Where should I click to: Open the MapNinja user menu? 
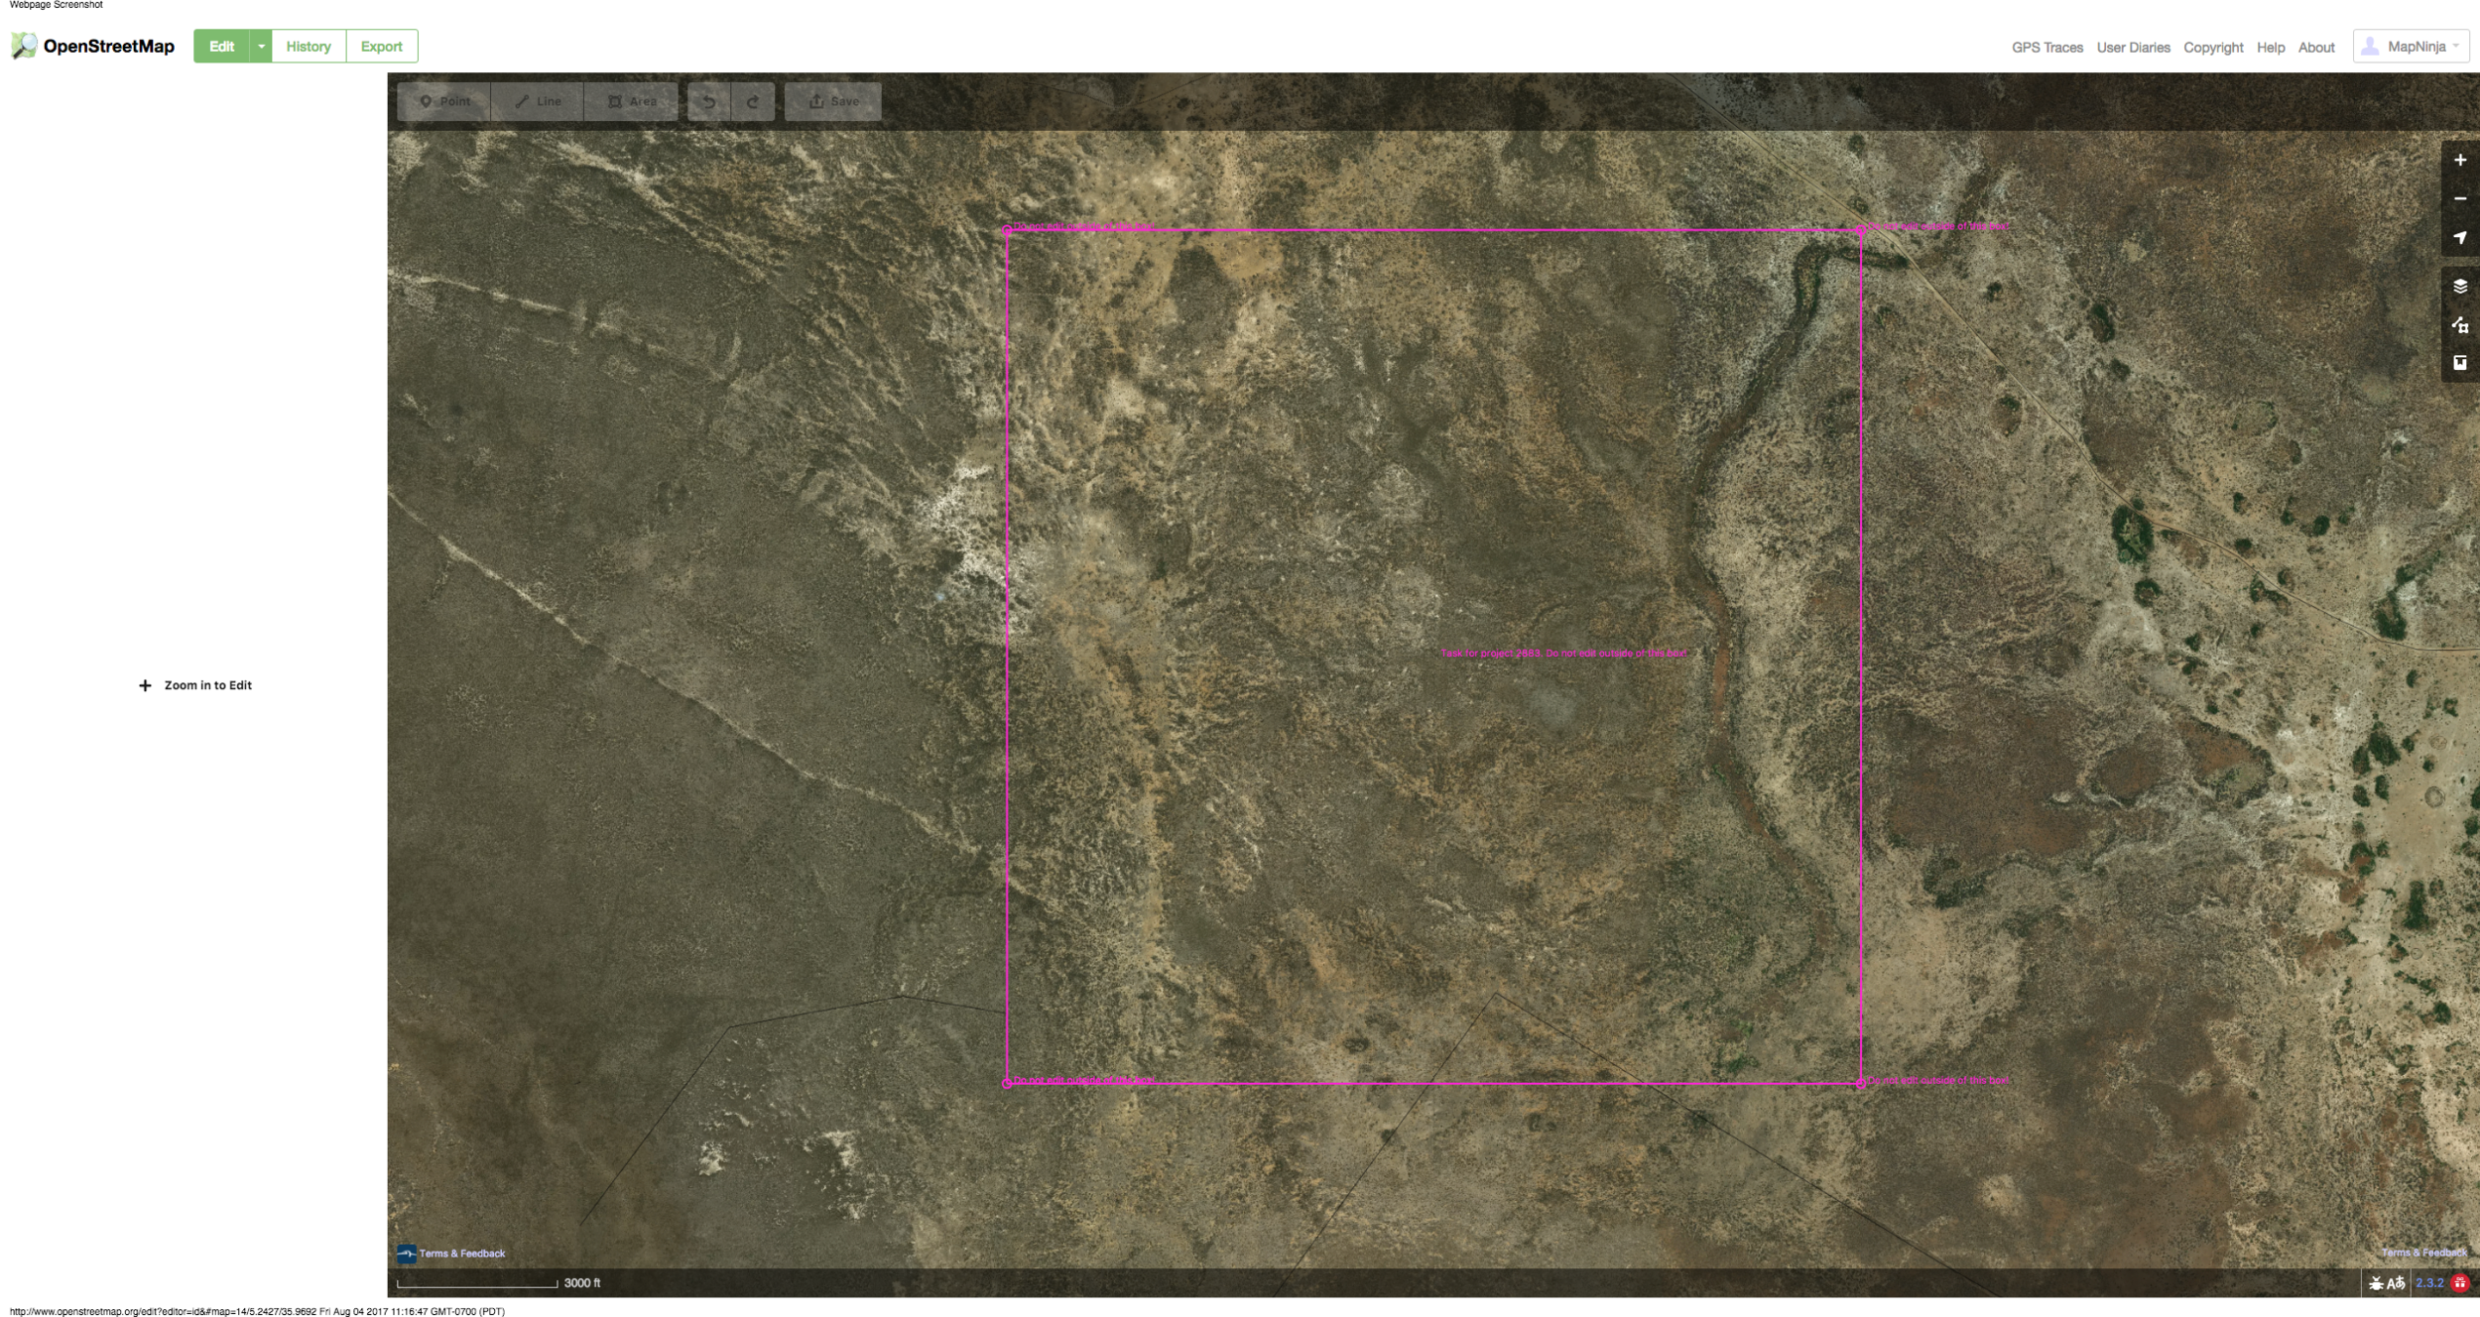[2411, 47]
